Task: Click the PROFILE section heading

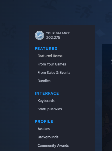Action: [44, 121]
